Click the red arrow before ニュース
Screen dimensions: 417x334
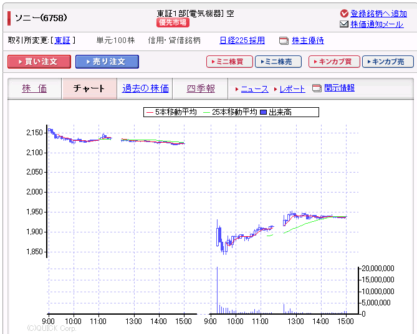coord(237,89)
